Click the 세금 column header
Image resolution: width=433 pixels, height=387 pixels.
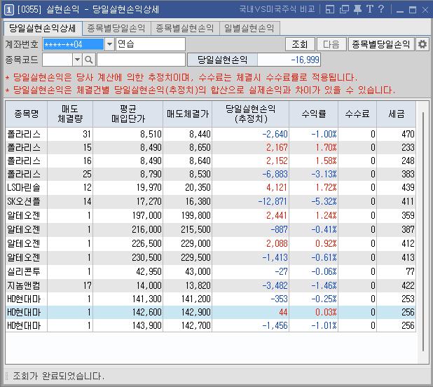coord(397,114)
